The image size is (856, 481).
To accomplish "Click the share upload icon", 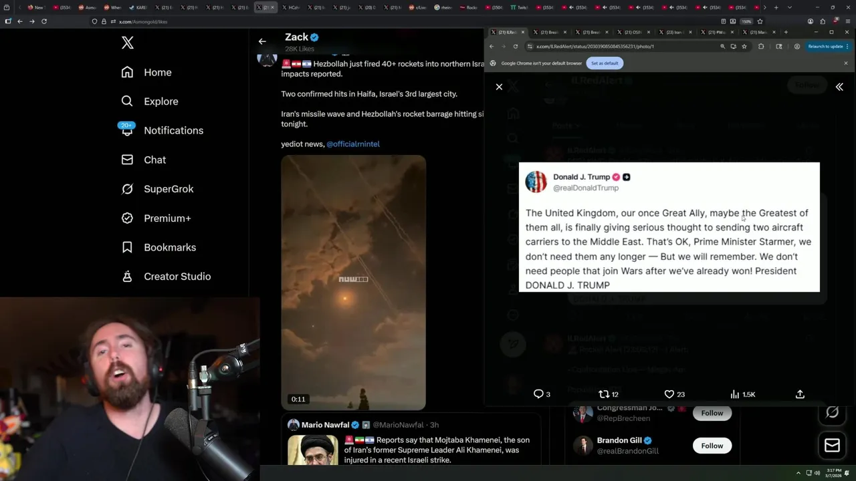I will [800, 394].
